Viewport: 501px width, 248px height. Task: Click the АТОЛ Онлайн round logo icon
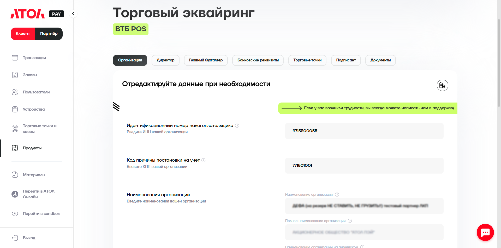15,194
